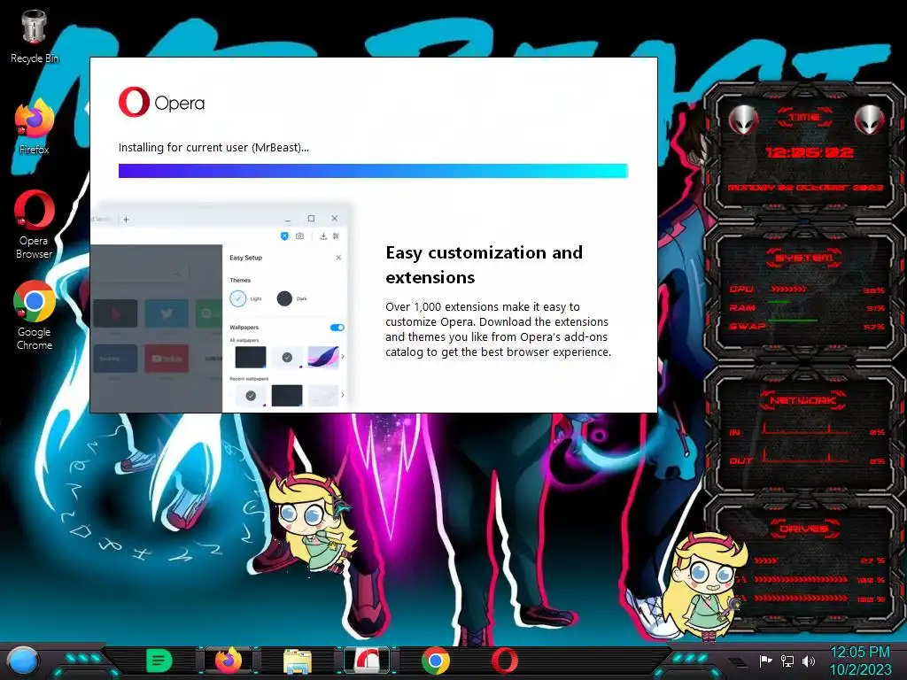
Task: Switch to Firefox in the taskbar
Action: [229, 661]
